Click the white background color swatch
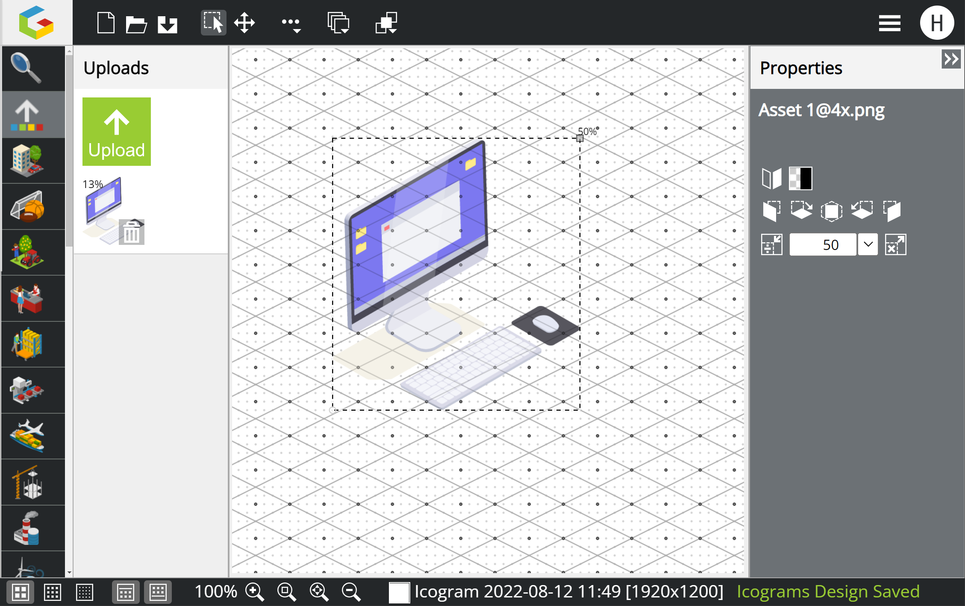 399,592
